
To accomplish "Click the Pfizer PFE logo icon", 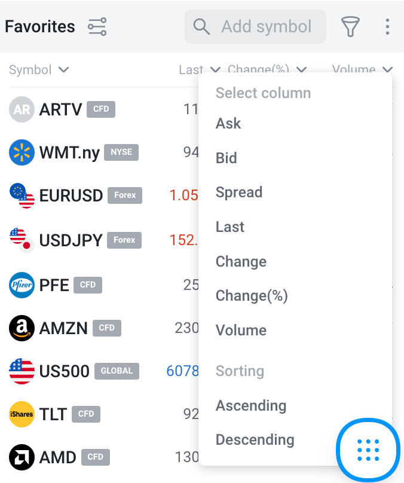I will pos(22,285).
